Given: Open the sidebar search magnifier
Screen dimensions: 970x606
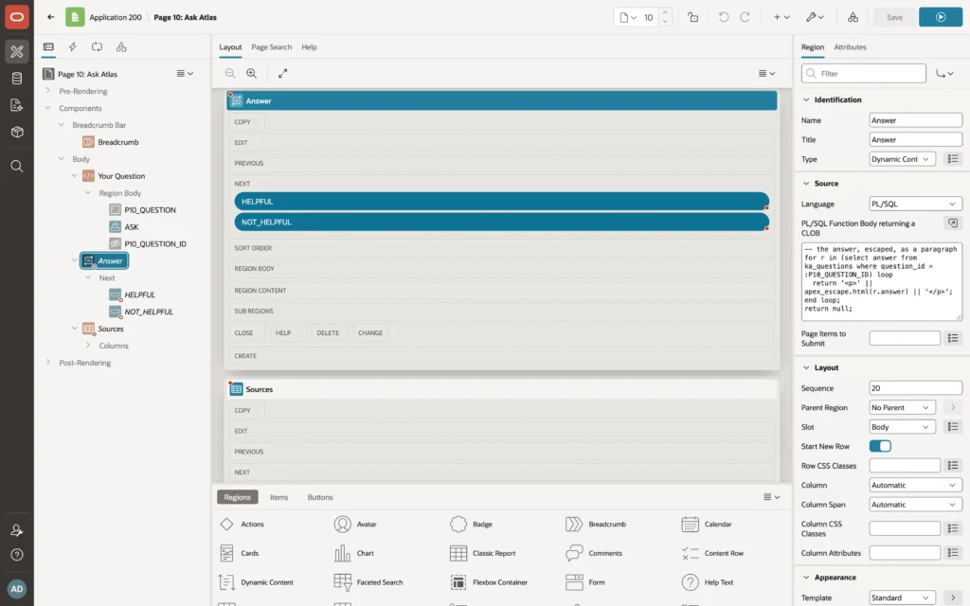Looking at the screenshot, I should point(17,166).
